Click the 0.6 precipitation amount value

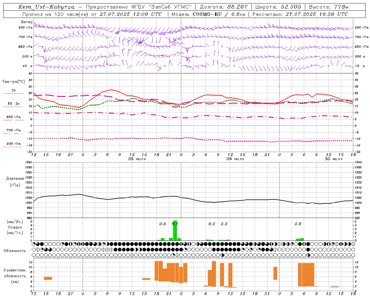(163, 224)
